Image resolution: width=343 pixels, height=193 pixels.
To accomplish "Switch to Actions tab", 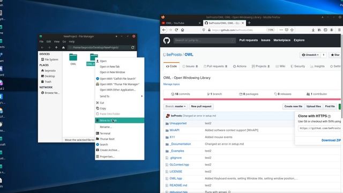I will pos(240,66).
